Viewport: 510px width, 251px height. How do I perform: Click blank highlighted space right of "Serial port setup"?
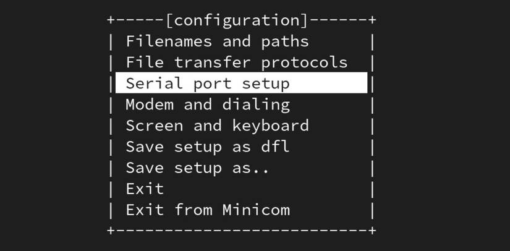pyautogui.click(x=328, y=83)
